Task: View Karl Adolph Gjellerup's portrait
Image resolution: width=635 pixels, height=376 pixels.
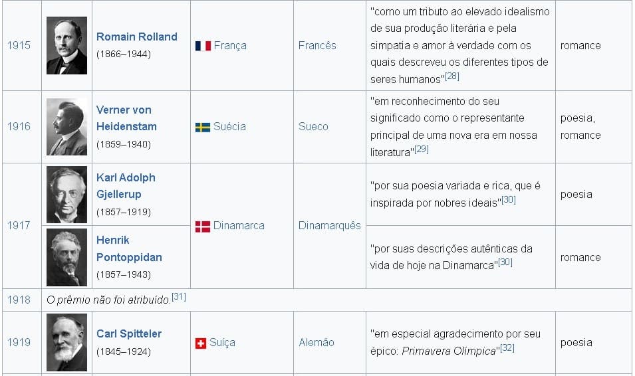Action: 66,194
